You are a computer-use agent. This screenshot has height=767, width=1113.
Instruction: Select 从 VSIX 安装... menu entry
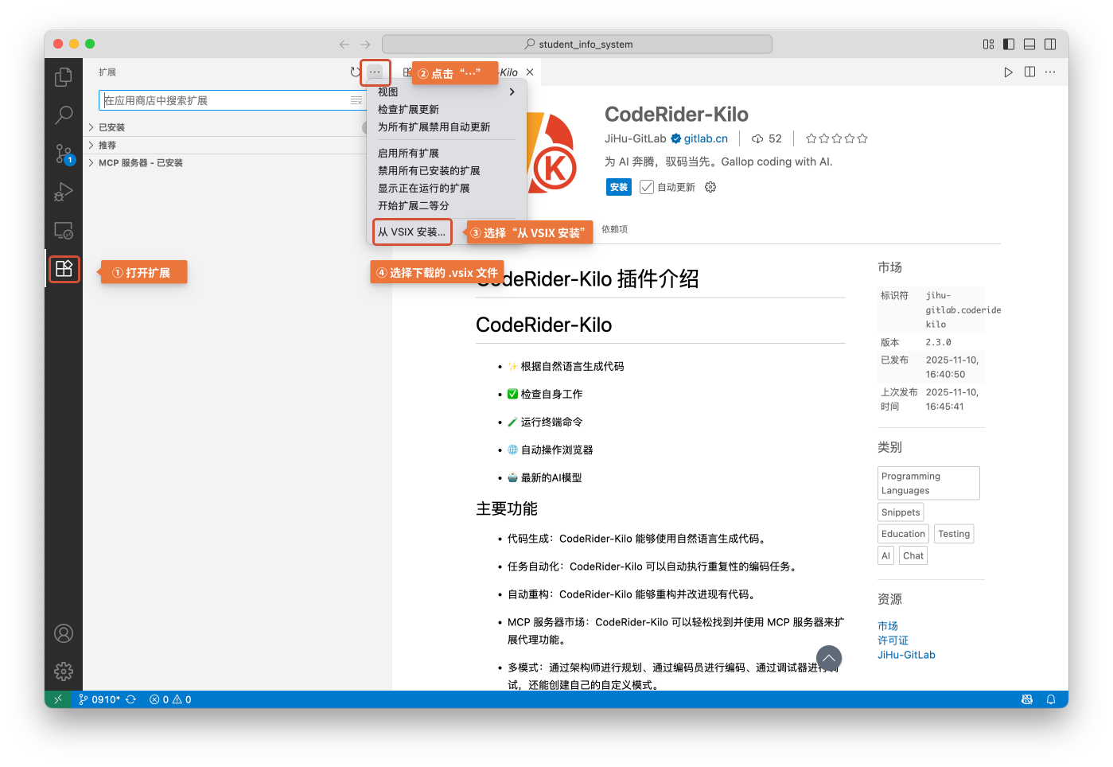click(411, 232)
